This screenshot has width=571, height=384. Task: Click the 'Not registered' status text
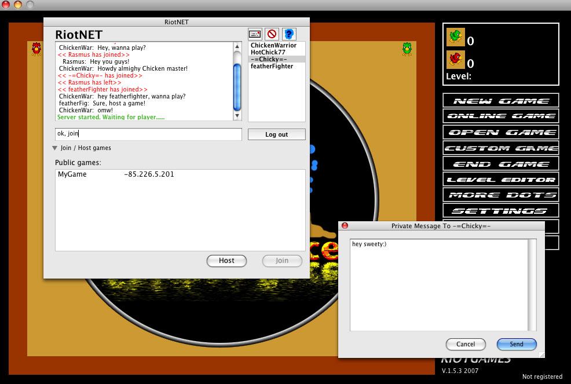(x=542, y=376)
